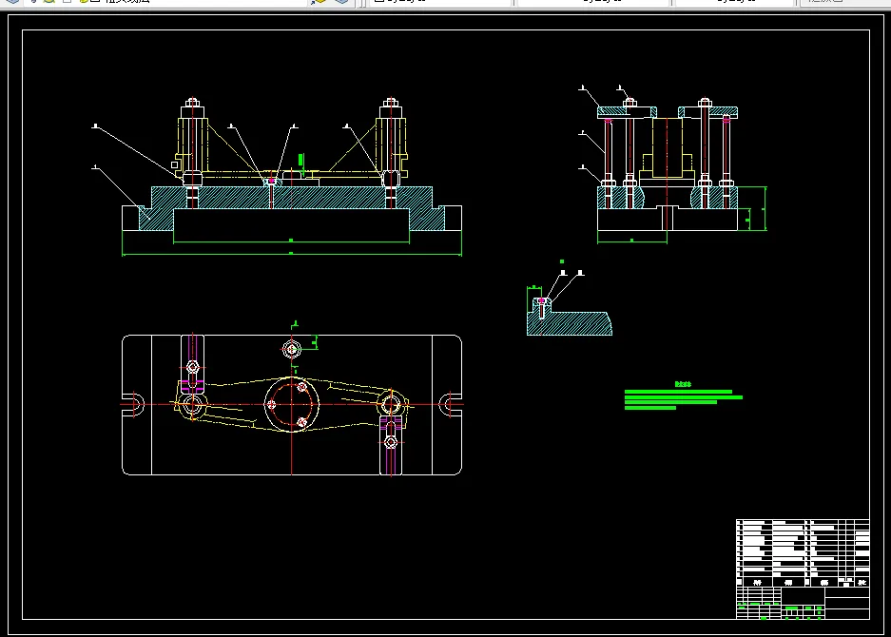This screenshot has height=637, width=891.
Task: Select the small hatched detail section view
Action: [x=571, y=321]
